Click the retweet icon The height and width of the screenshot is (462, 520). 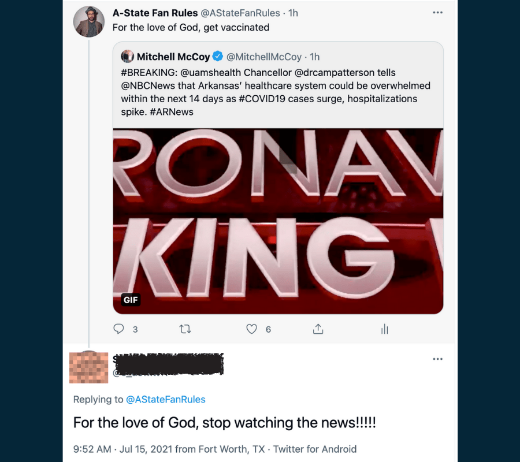point(185,329)
